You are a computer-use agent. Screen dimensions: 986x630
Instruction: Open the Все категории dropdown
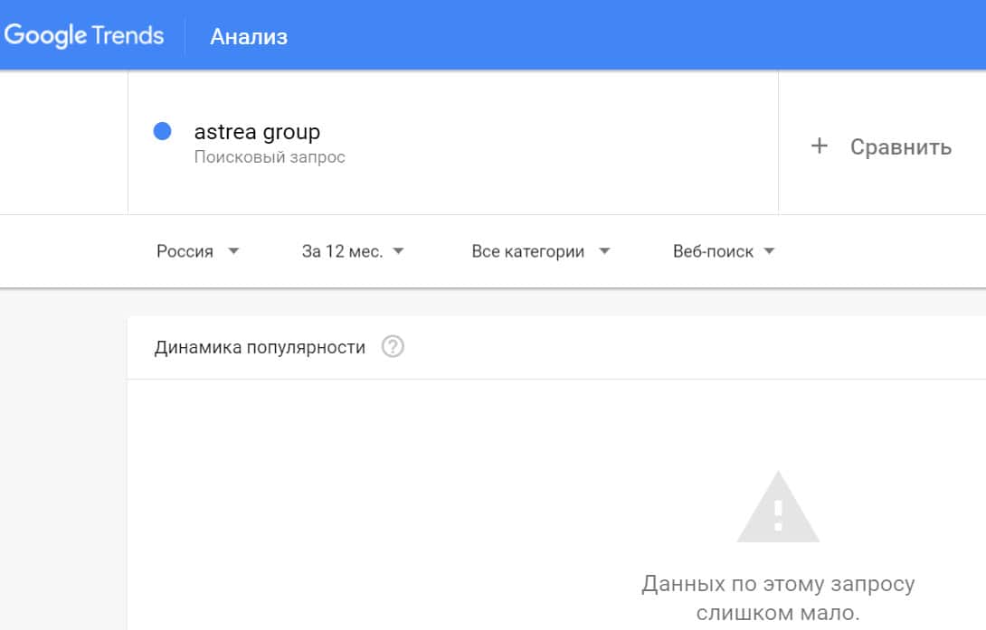point(527,251)
